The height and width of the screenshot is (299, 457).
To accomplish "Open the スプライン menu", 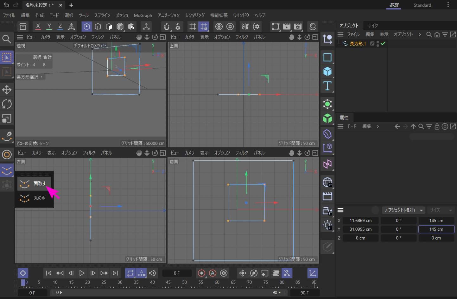I will (102, 15).
